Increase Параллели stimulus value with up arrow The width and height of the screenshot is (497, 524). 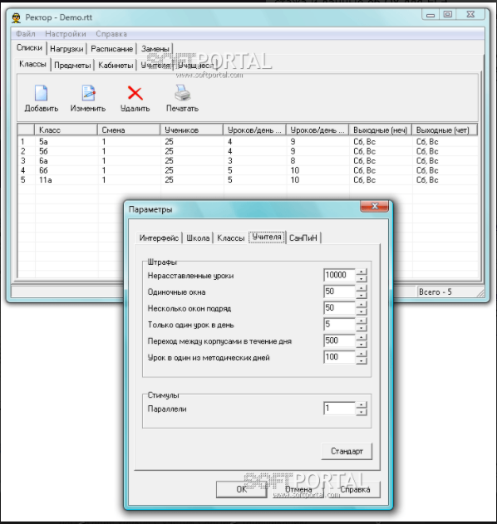pos(362,405)
